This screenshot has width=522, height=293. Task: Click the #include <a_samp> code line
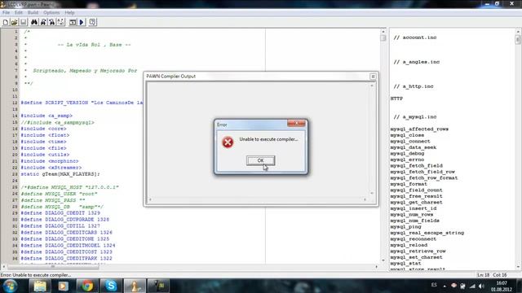tap(46, 116)
